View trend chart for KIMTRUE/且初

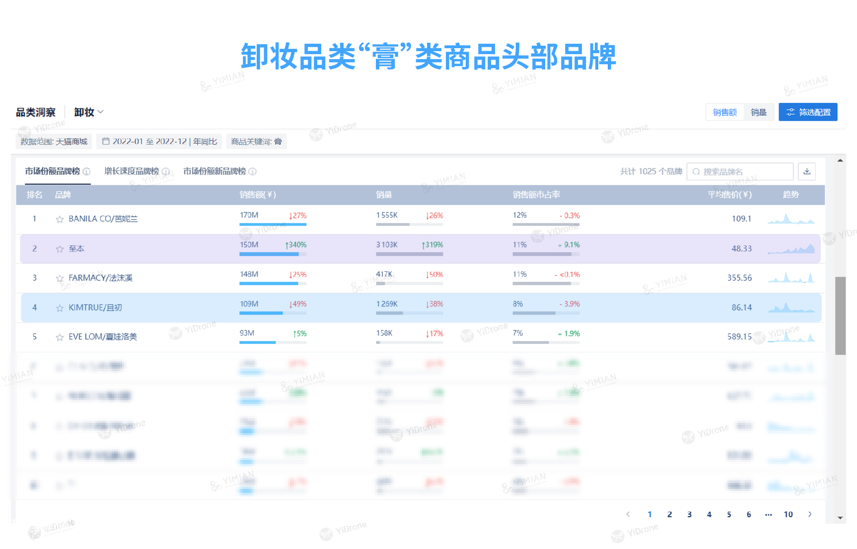point(791,308)
